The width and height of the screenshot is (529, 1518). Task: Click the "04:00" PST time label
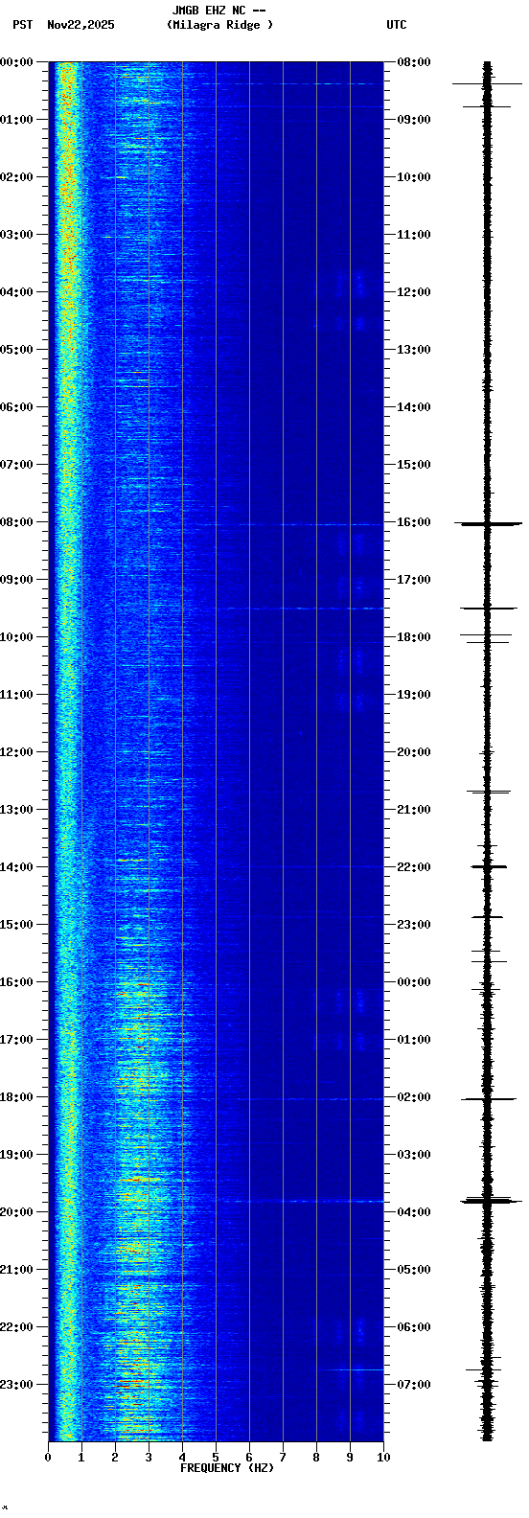[x=17, y=292]
